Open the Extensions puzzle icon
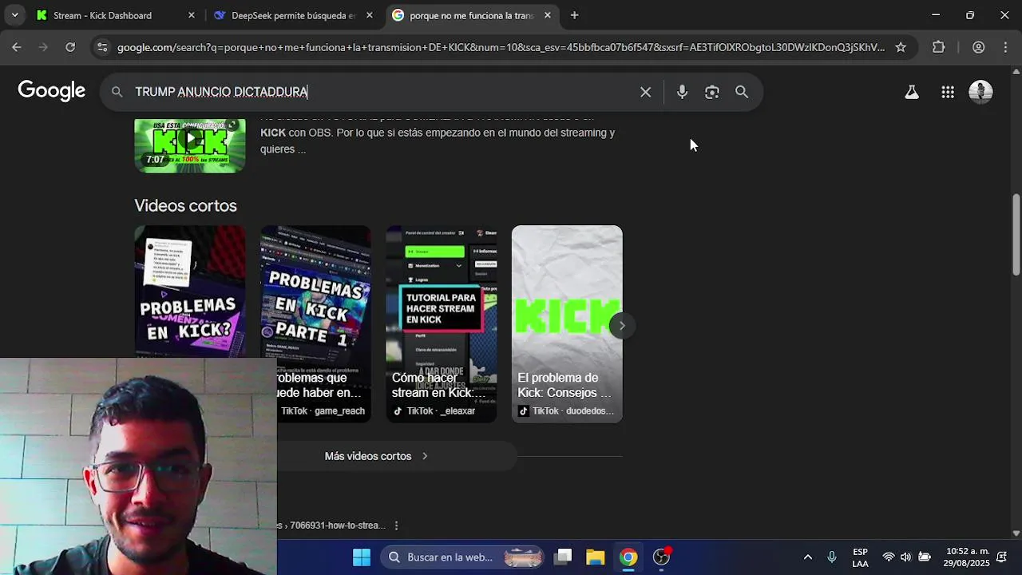1022x575 pixels. point(939,47)
